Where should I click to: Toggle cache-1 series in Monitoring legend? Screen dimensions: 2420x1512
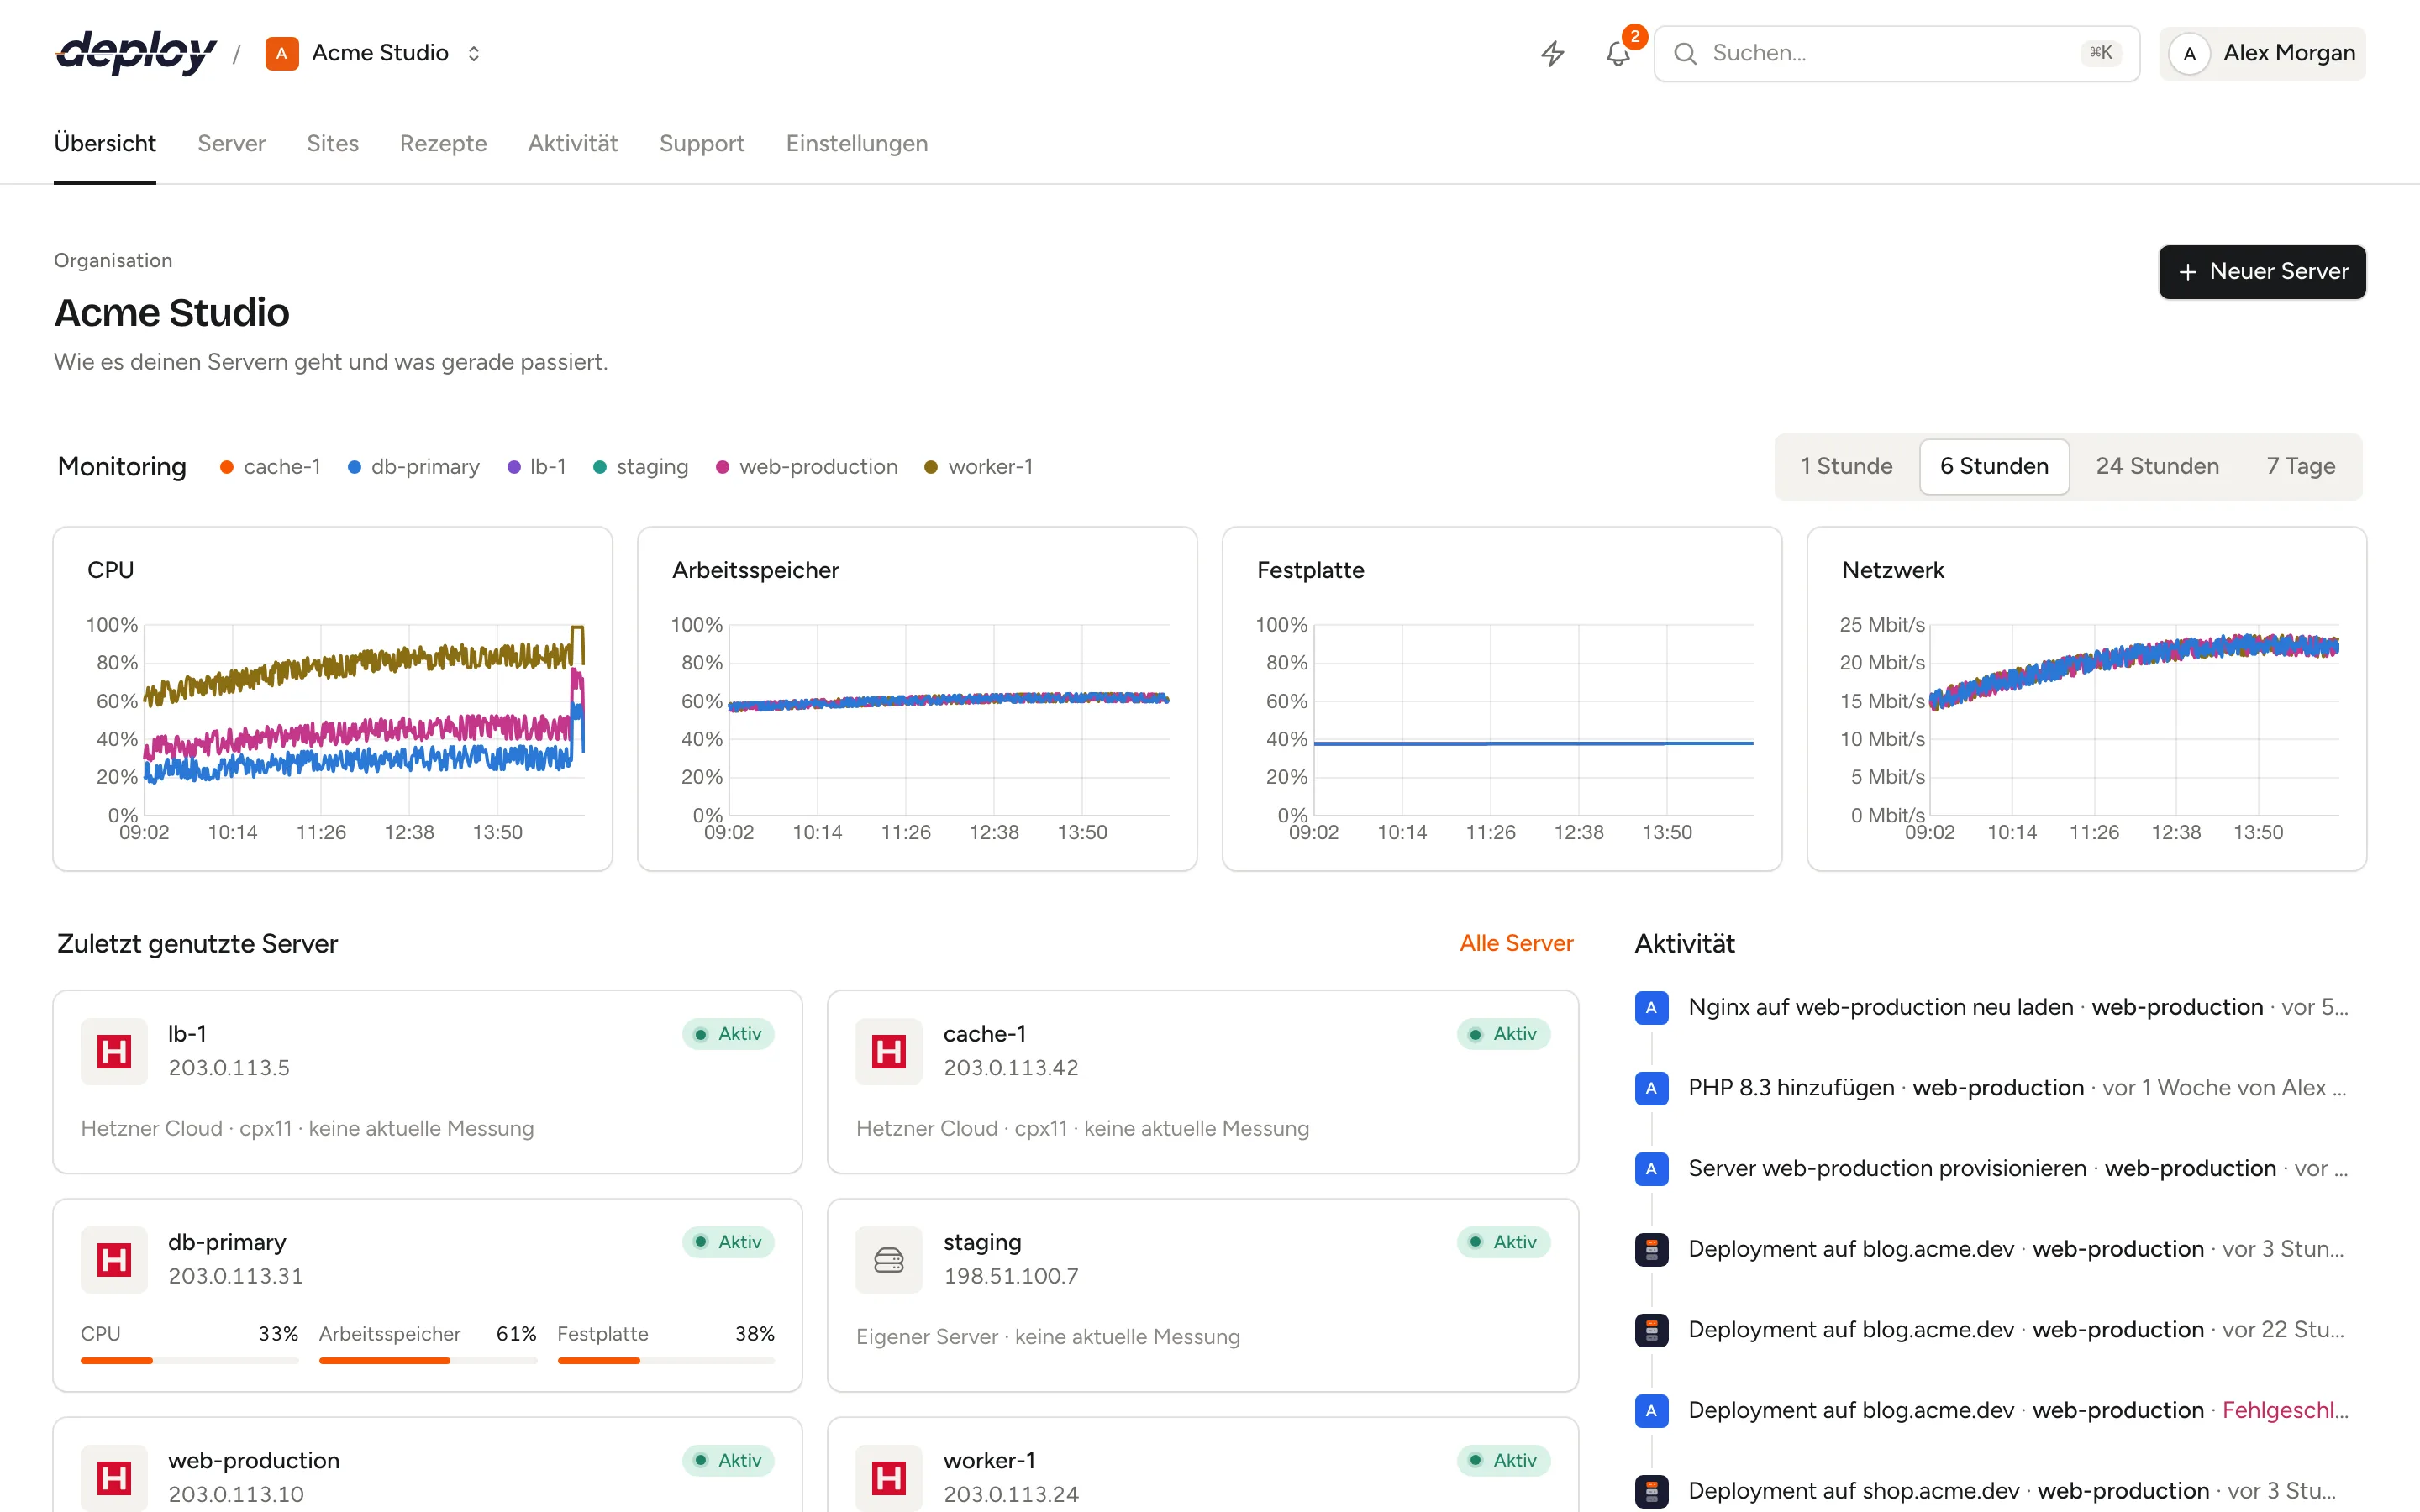pos(270,467)
